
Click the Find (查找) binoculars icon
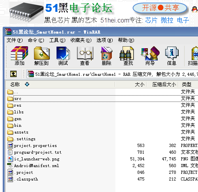tap(126, 53)
